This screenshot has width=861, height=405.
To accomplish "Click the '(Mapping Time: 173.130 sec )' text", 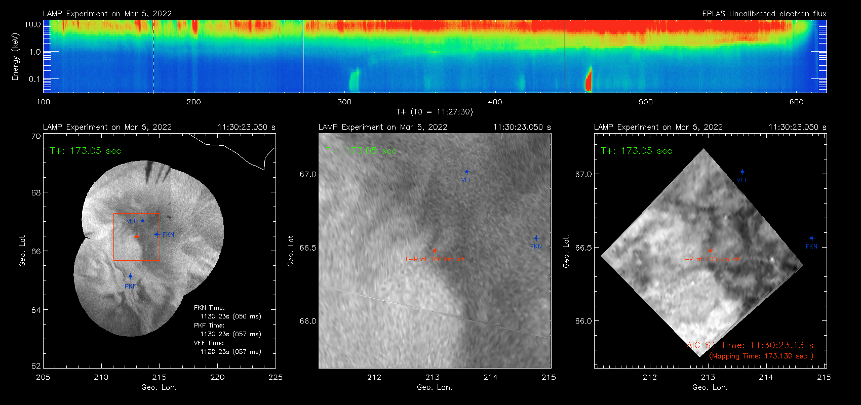I will click(x=761, y=356).
